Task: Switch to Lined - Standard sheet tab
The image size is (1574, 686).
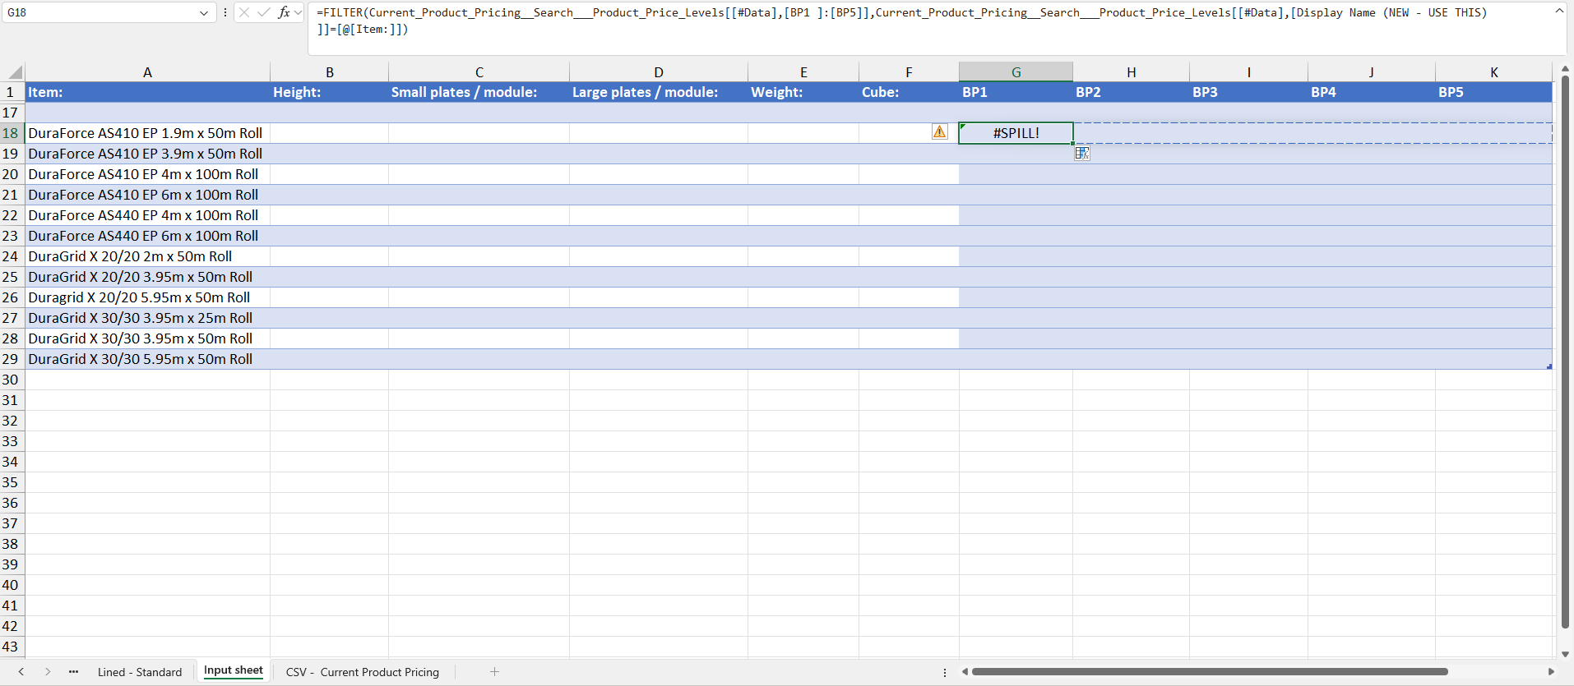Action: pos(140,672)
